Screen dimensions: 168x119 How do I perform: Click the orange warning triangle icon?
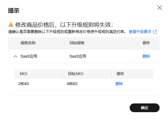[x=11, y=25]
